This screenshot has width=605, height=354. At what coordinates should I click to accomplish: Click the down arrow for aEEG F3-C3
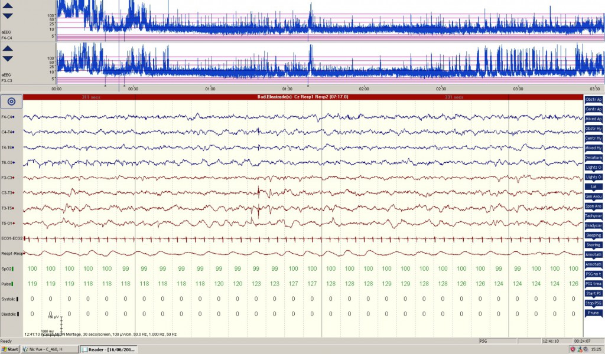(8, 59)
